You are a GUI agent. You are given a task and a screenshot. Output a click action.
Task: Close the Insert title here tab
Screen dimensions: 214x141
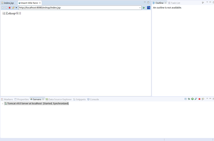(x=40, y=3)
